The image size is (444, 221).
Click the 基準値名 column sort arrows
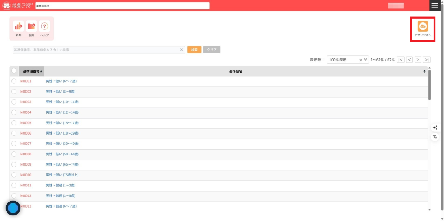click(424, 71)
